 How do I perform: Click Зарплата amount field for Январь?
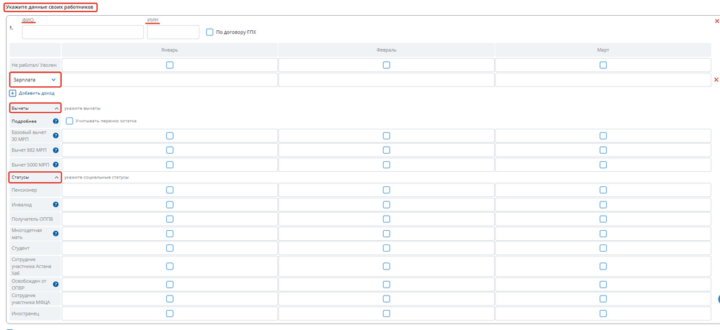pyautogui.click(x=170, y=80)
